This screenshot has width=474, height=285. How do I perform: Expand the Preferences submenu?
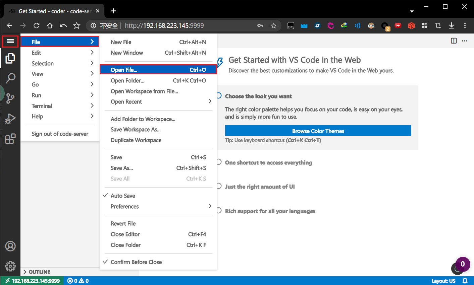[x=158, y=207]
